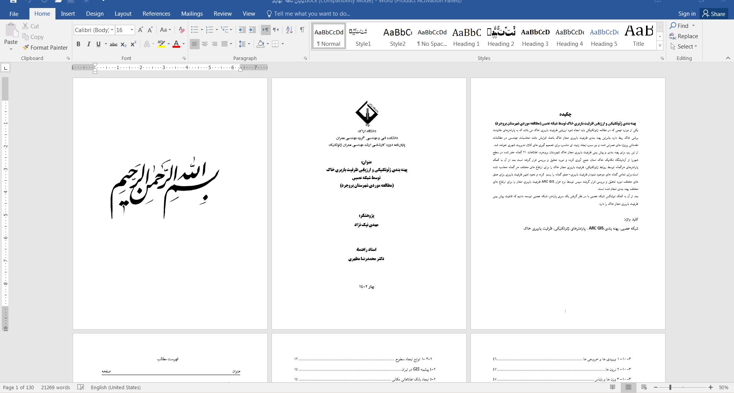Apply subscript formatting
734x393 pixels.
(123, 44)
